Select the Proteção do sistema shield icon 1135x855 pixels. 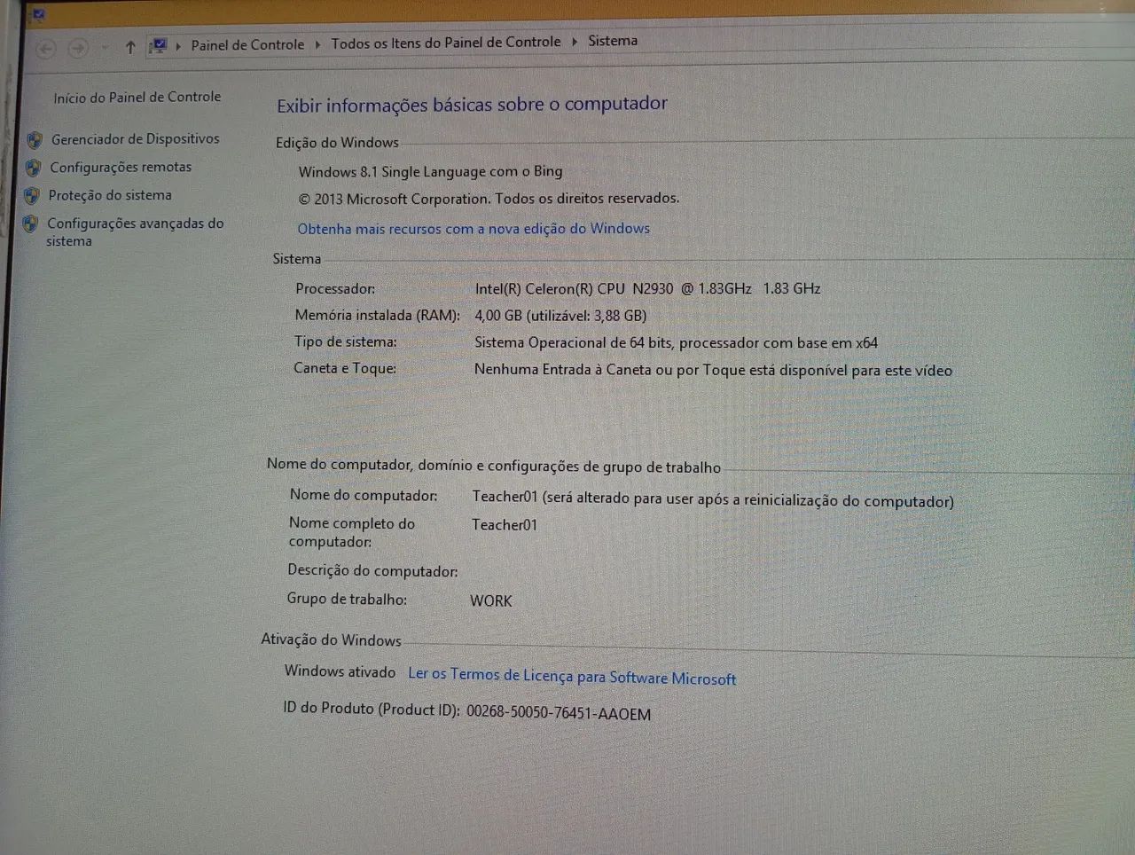coord(32,196)
